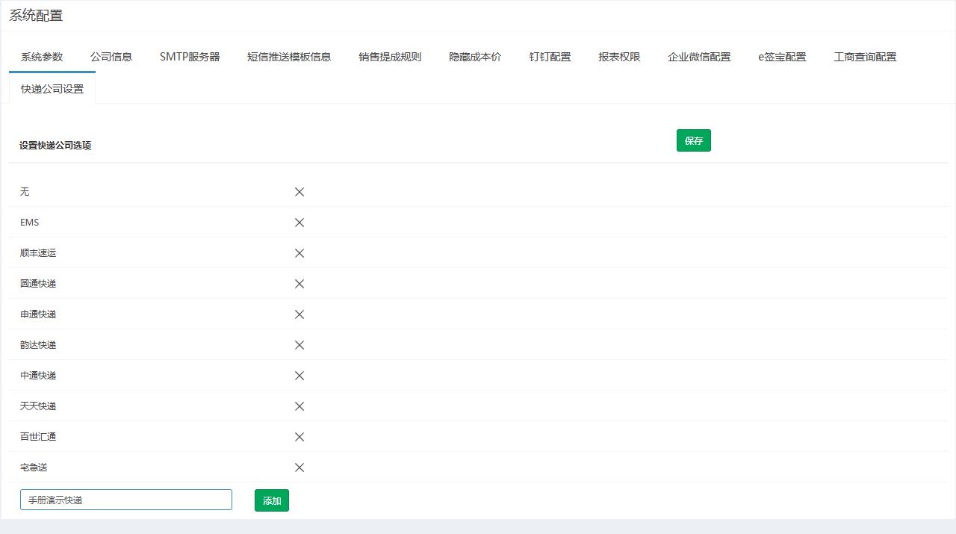Delete the 韵达快递 option

point(299,345)
